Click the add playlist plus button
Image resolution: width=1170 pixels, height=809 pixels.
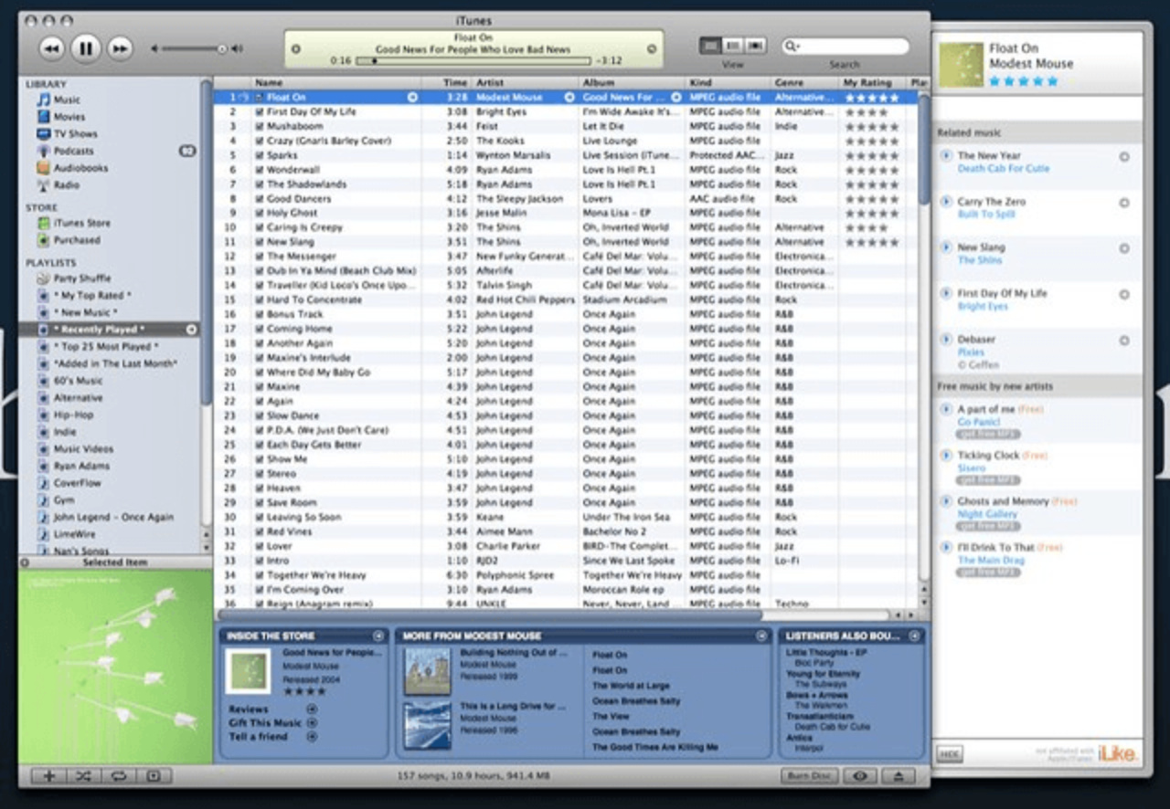tap(48, 776)
